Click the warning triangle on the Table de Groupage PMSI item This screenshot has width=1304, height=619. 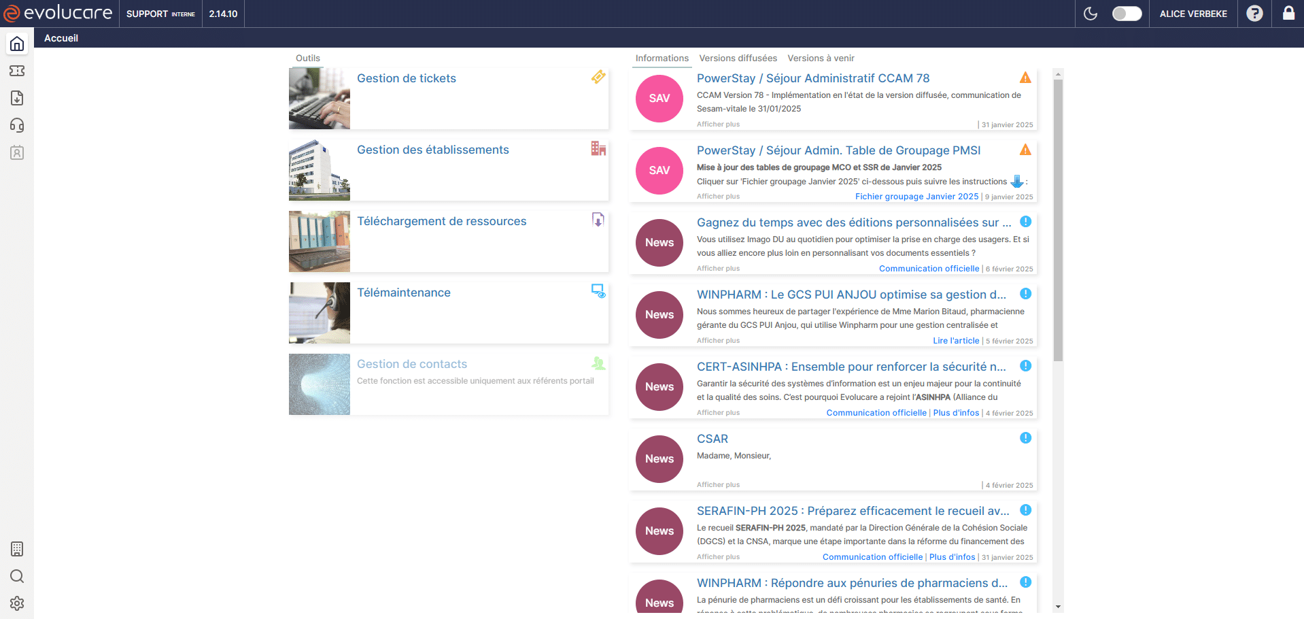coord(1025,150)
